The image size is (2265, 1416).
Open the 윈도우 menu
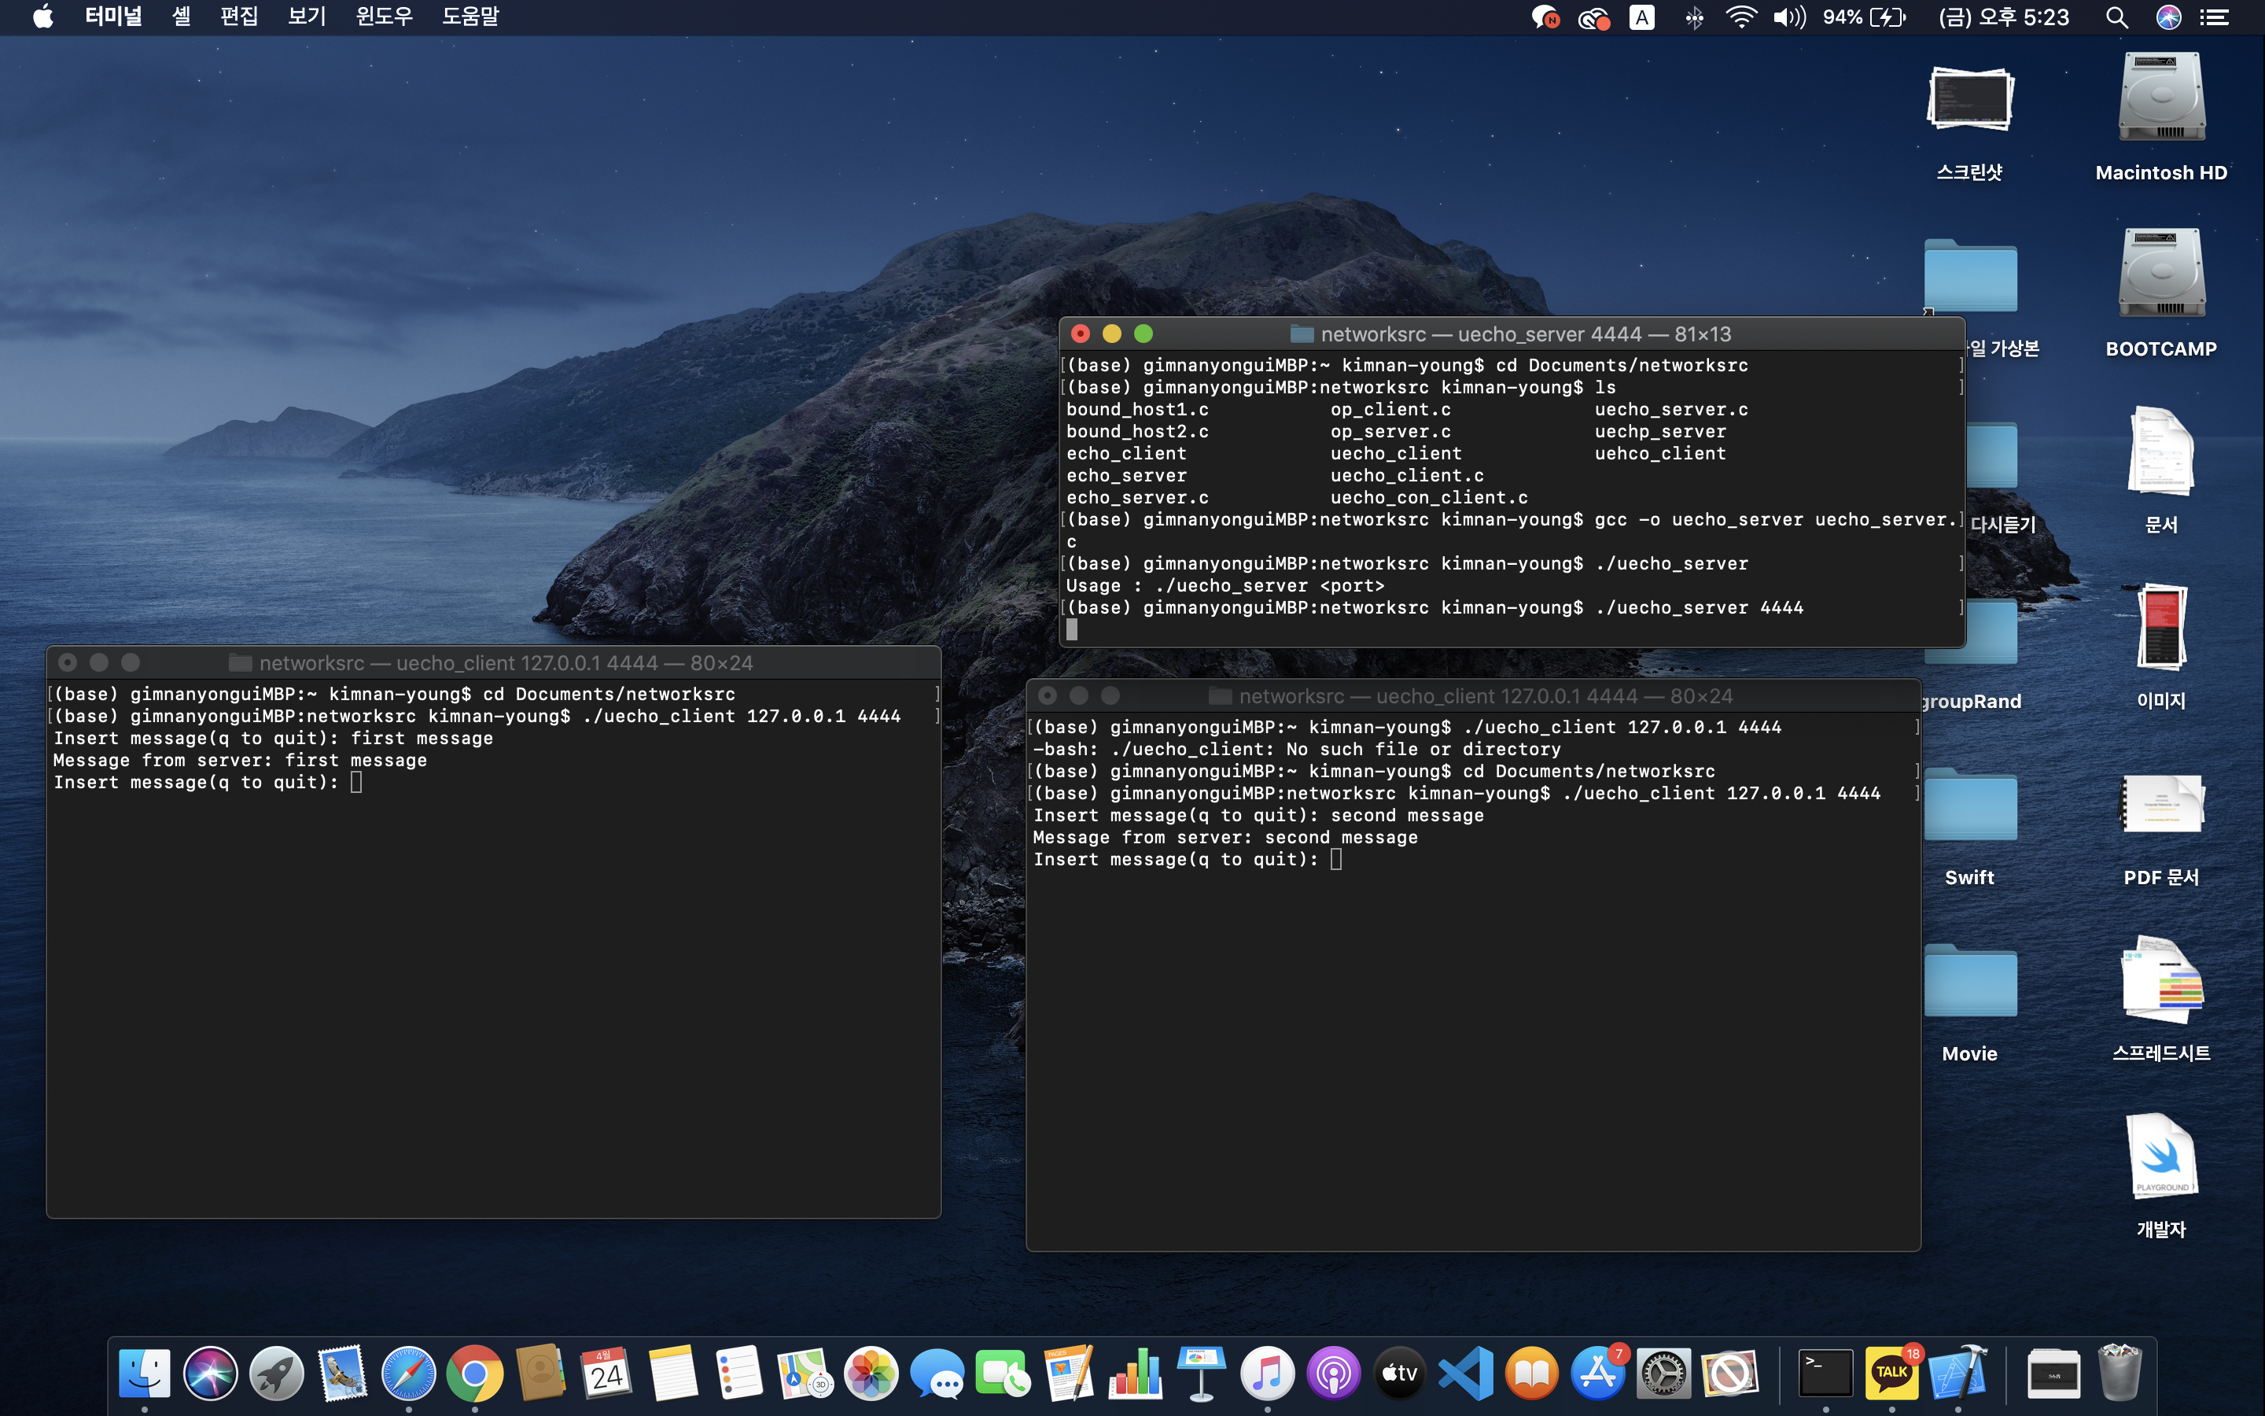[x=384, y=17]
